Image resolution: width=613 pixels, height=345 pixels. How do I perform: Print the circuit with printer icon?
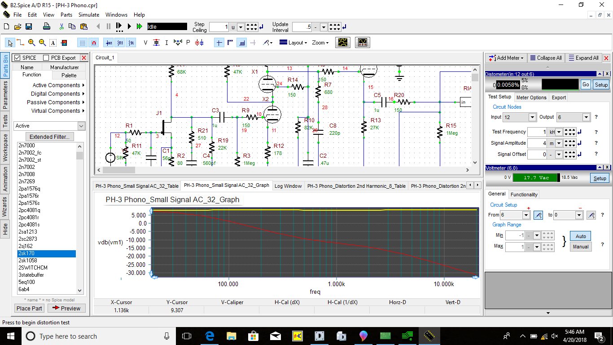click(47, 27)
